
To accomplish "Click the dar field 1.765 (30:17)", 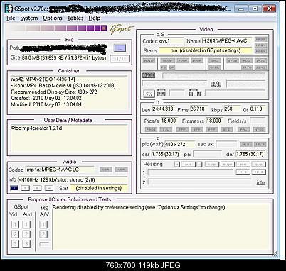I will click(x=250, y=154).
